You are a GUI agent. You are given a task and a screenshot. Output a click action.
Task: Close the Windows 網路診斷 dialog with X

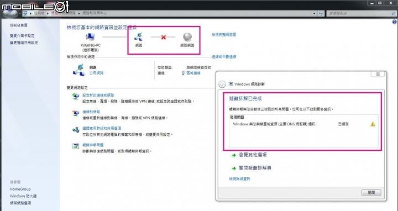(378, 74)
